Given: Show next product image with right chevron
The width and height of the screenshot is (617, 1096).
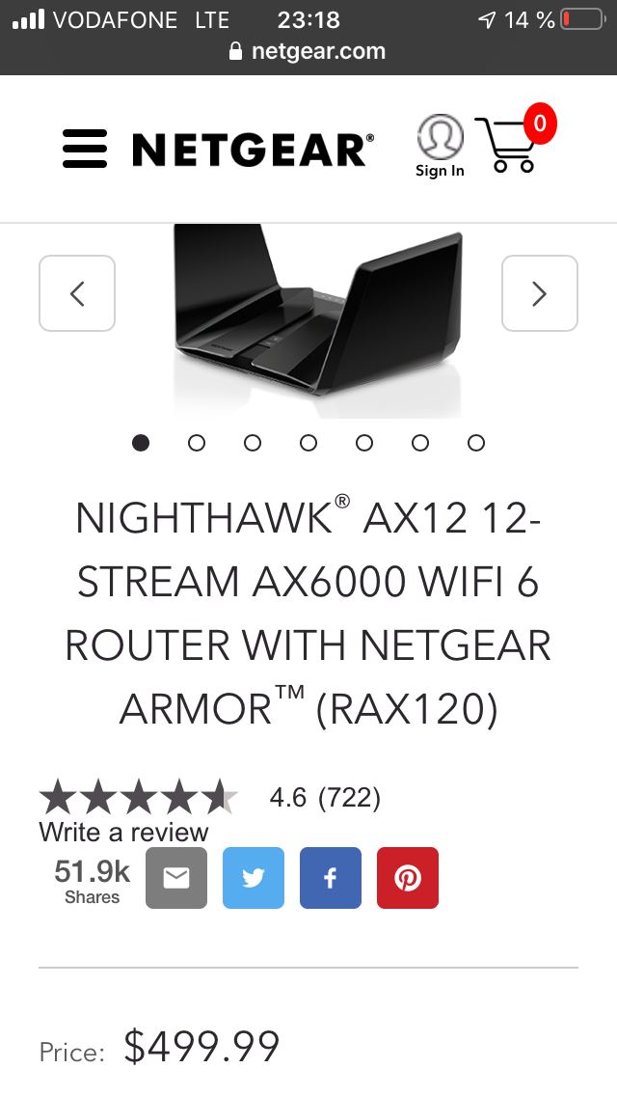Looking at the screenshot, I should pyautogui.click(x=540, y=293).
